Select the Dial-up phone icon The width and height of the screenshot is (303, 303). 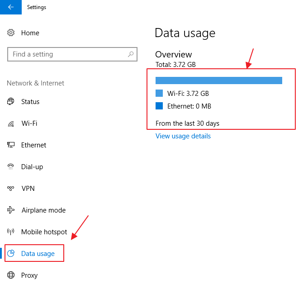(11, 167)
